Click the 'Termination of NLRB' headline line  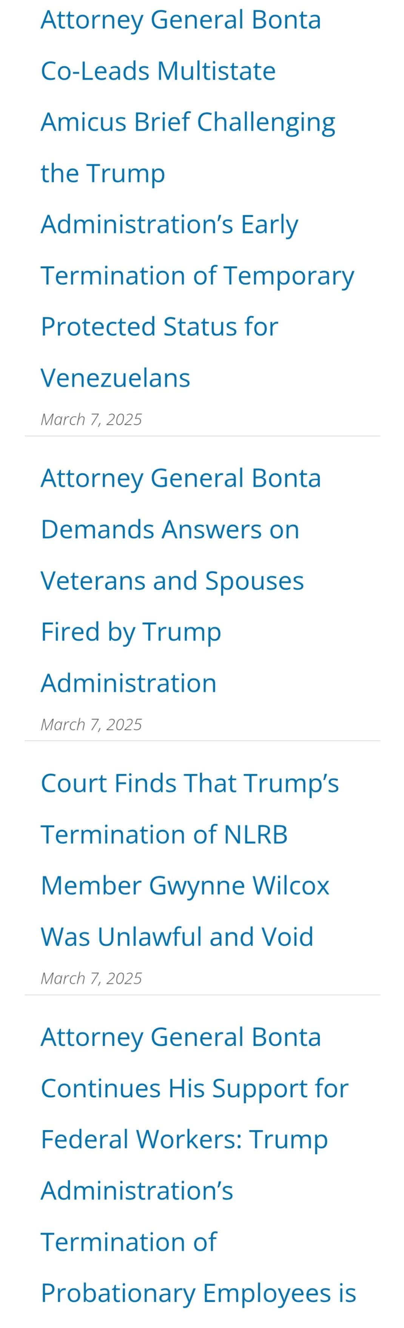164,835
